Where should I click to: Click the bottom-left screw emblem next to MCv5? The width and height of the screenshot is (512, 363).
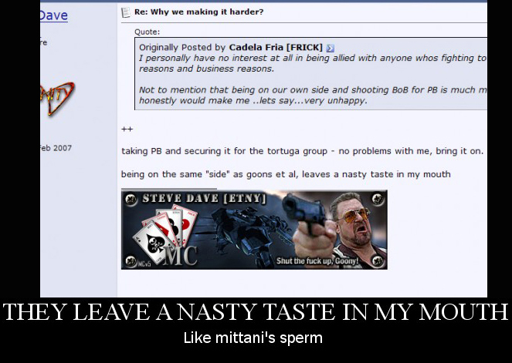point(131,261)
